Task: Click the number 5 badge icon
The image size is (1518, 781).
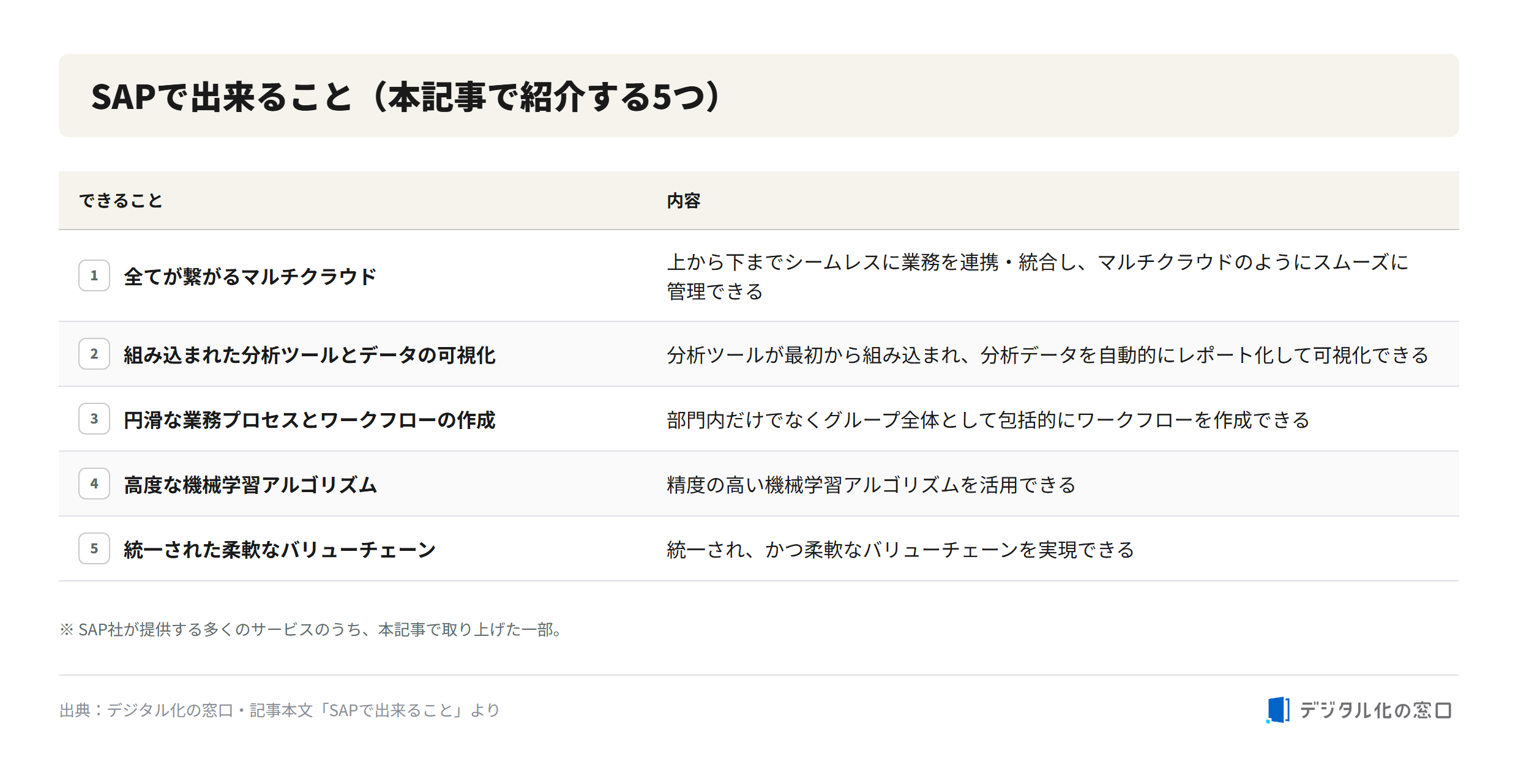Action: 94,548
